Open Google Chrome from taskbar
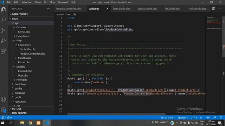The height and width of the screenshot is (126, 225). 30,123
